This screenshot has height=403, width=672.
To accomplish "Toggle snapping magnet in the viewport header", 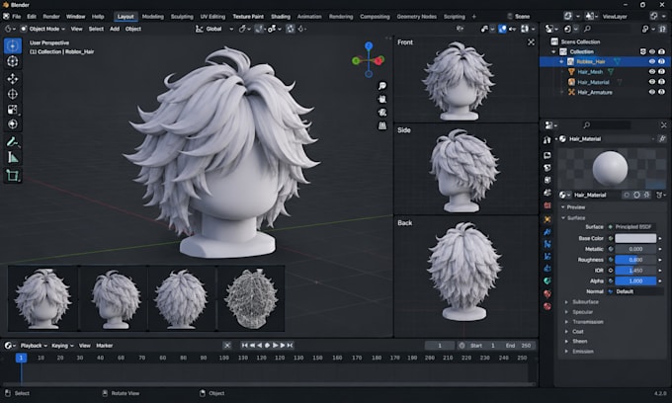I will pyautogui.click(x=259, y=29).
